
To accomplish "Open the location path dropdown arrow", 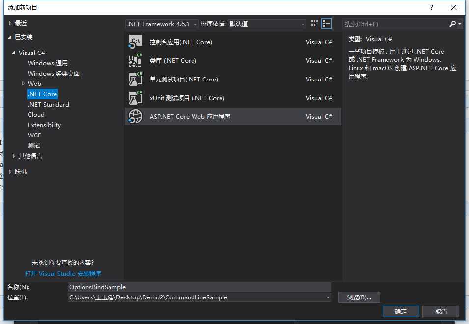I will (328, 297).
